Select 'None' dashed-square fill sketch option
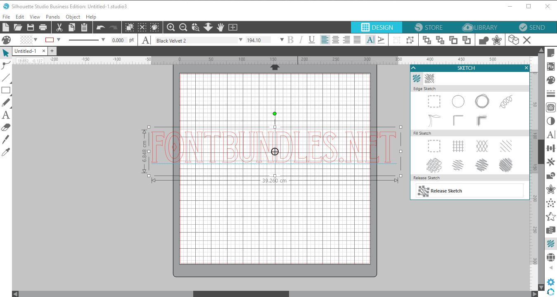Viewport: 557px width, 297px height. pos(434,146)
